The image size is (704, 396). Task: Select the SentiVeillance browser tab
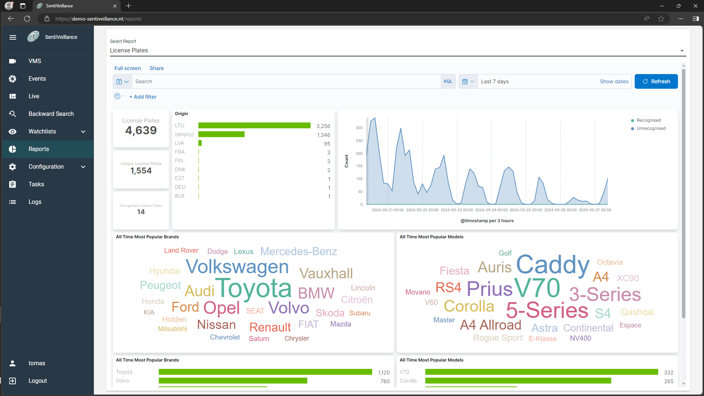click(x=76, y=6)
